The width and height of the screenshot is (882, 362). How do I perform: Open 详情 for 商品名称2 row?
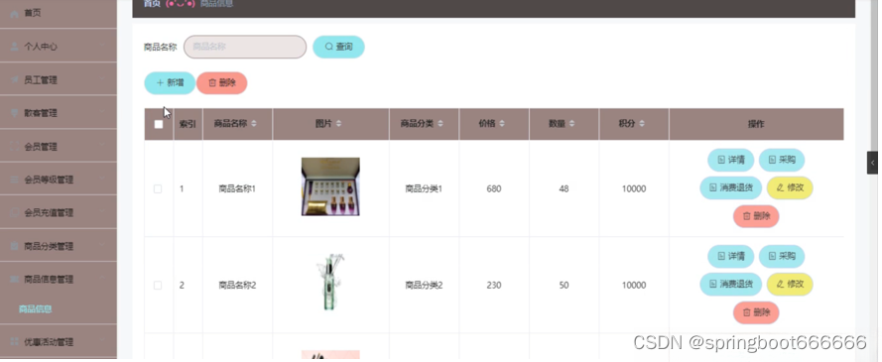point(730,256)
